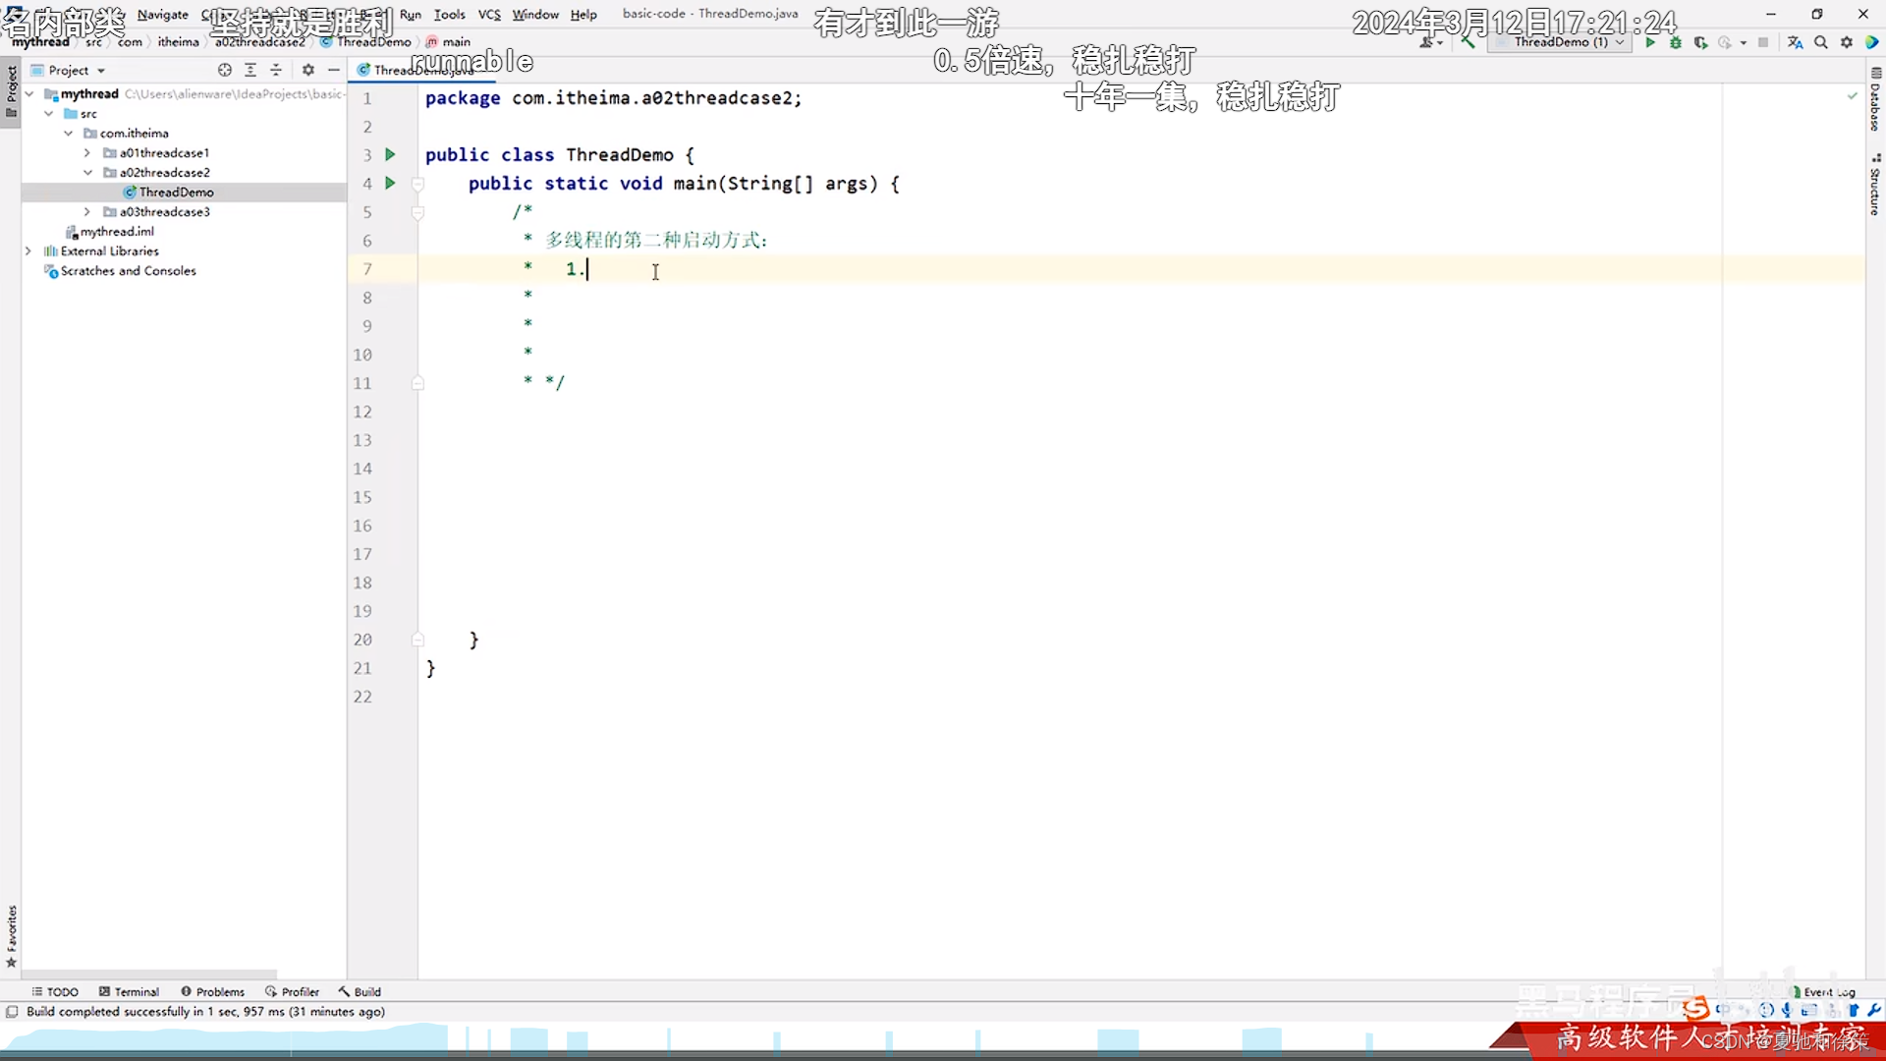Toggle the Structure side panel
Screen dimensions: 1886x1061
coord(1875,187)
